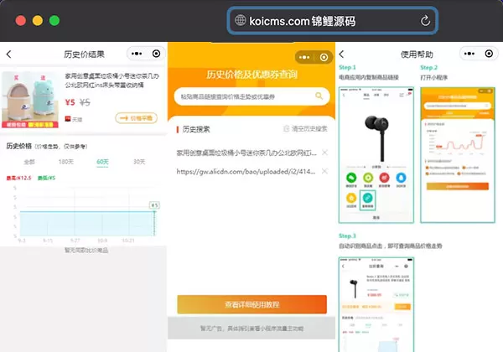Click the 历史搜索 section heading
This screenshot has width=503, height=352.
(x=196, y=129)
